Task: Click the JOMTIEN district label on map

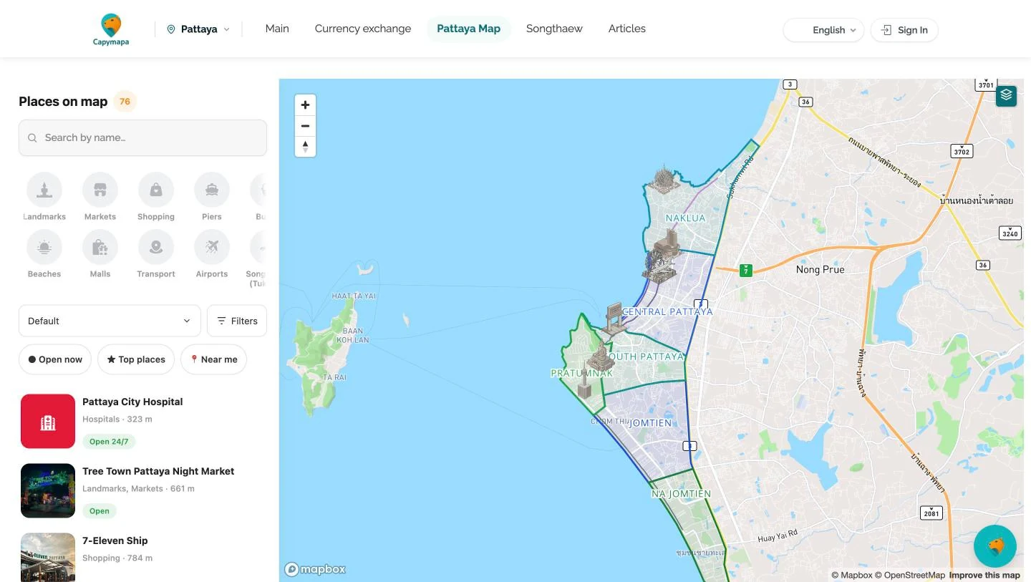Action: (651, 423)
